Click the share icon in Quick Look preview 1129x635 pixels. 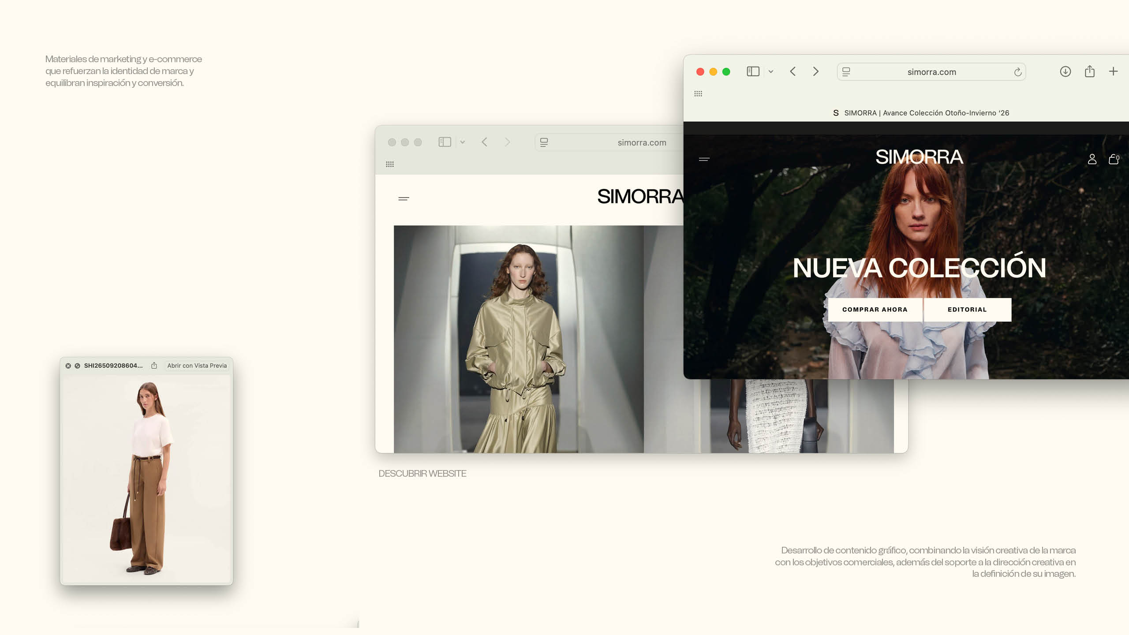pyautogui.click(x=154, y=366)
